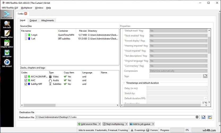Screen dimensions: 221x133
Task: Close the 1.mkv tab with red X
Action: [x=26, y=14]
